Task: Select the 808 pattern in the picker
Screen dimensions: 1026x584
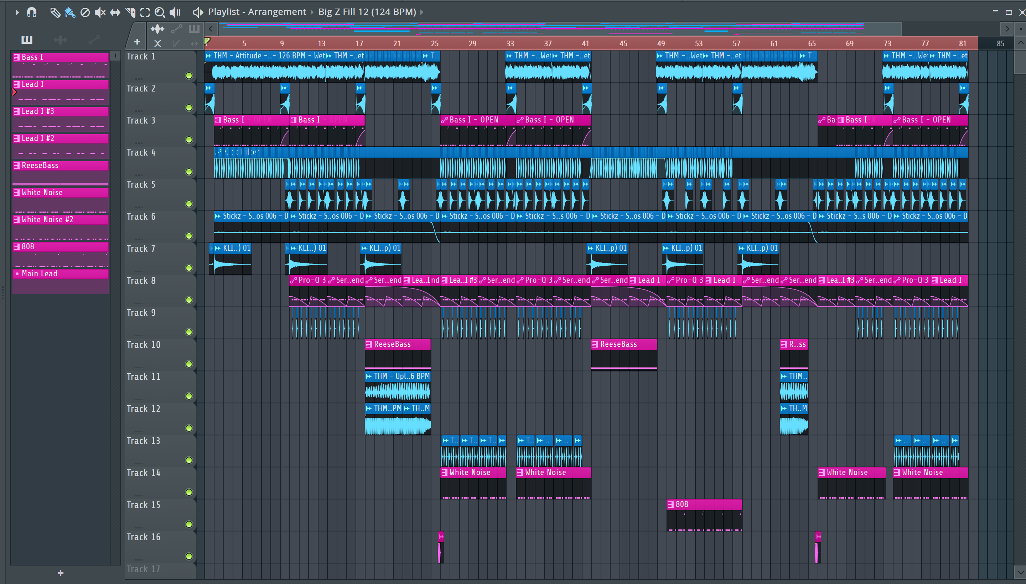Action: point(61,254)
